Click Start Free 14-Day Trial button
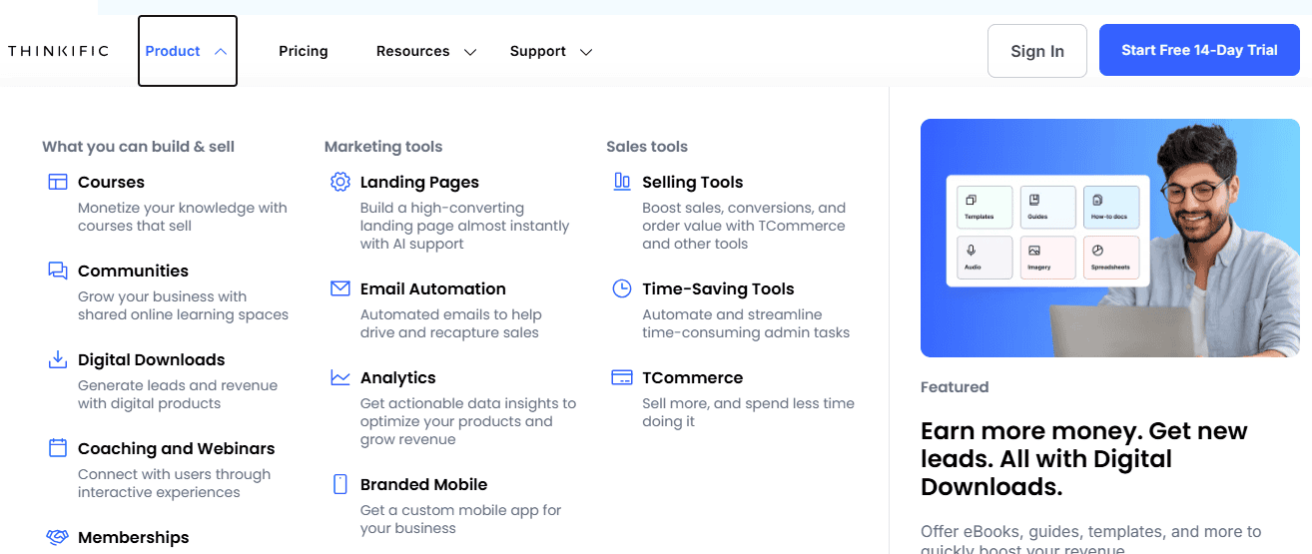1312x554 pixels. (x=1199, y=50)
